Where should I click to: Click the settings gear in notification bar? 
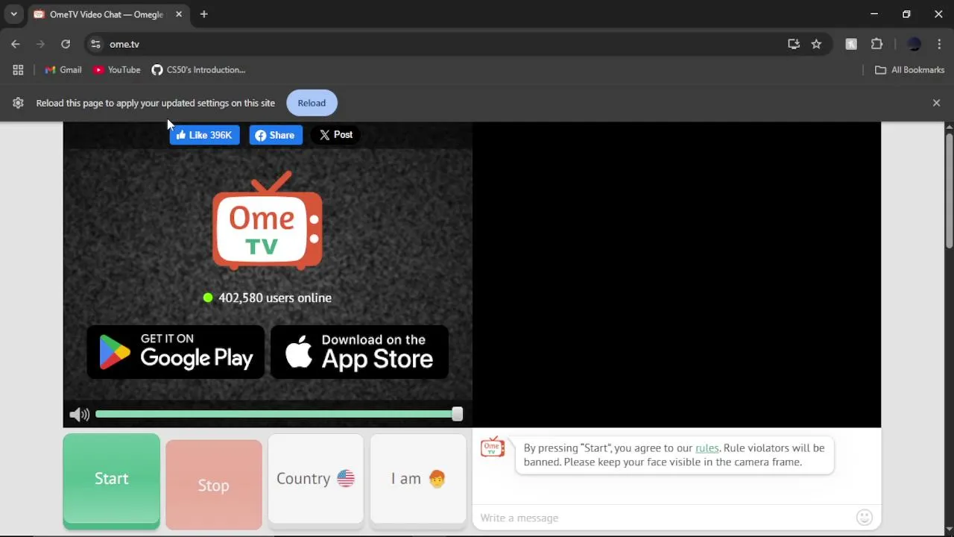click(x=18, y=103)
